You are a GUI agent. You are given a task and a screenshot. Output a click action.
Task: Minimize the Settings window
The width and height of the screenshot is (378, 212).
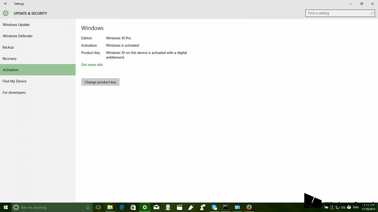point(351,4)
